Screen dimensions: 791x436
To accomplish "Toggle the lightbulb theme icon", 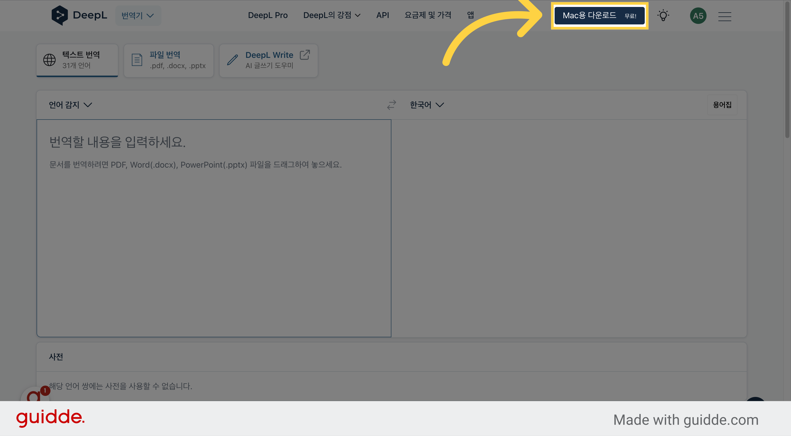I will point(663,16).
